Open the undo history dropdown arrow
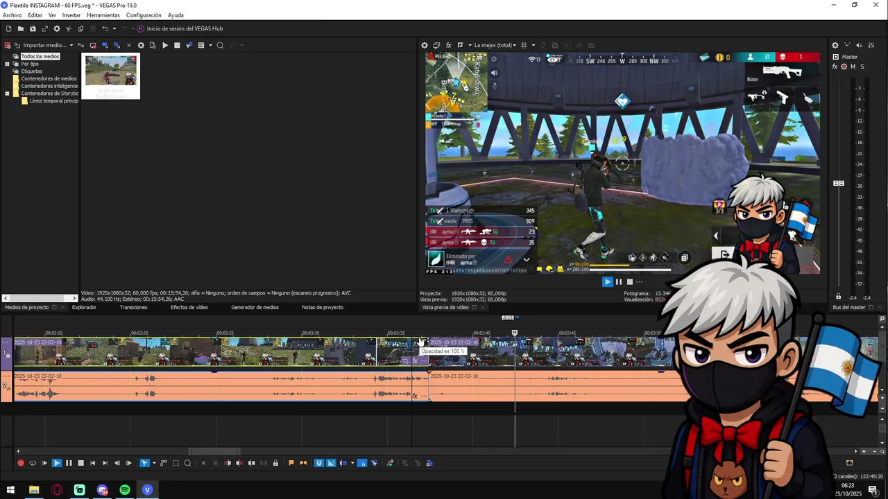The width and height of the screenshot is (888, 499). pyautogui.click(x=114, y=28)
